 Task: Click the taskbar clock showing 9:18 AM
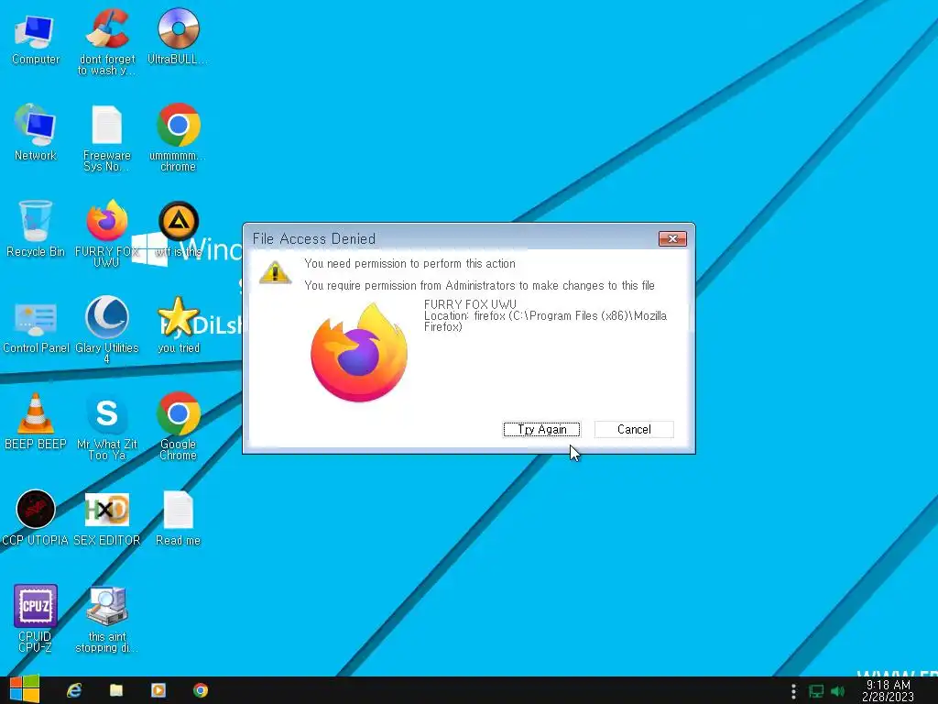pos(888,691)
